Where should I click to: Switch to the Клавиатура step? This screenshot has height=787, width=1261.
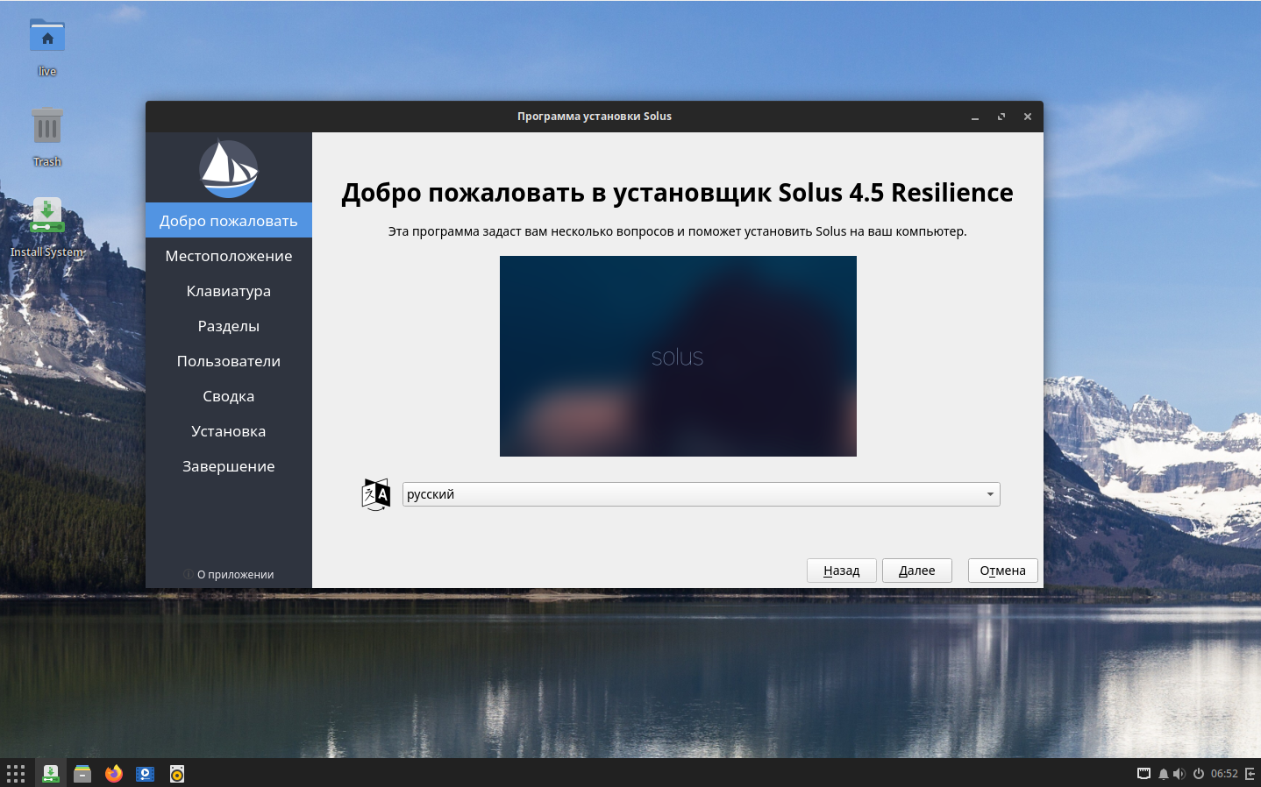coord(229,291)
